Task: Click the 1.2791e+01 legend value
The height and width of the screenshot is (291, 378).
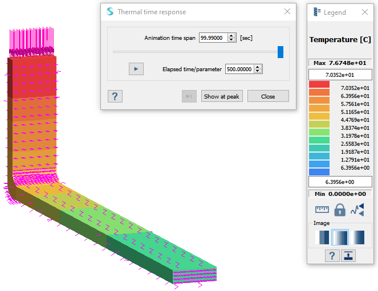Action: [355, 160]
